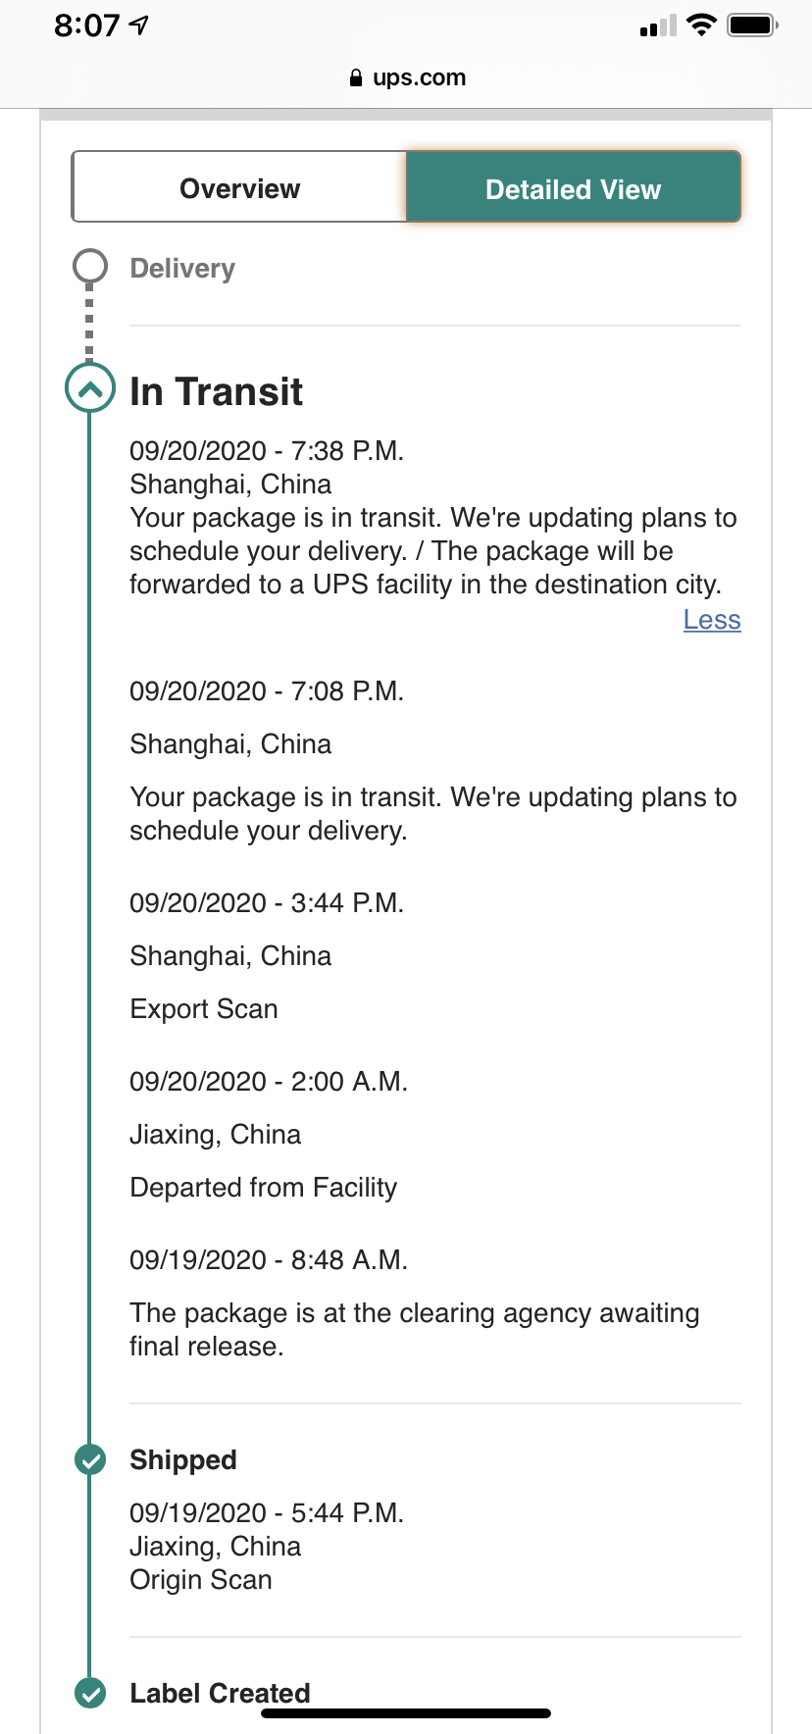
Task: Tap the ups.com address bar
Action: tap(406, 77)
